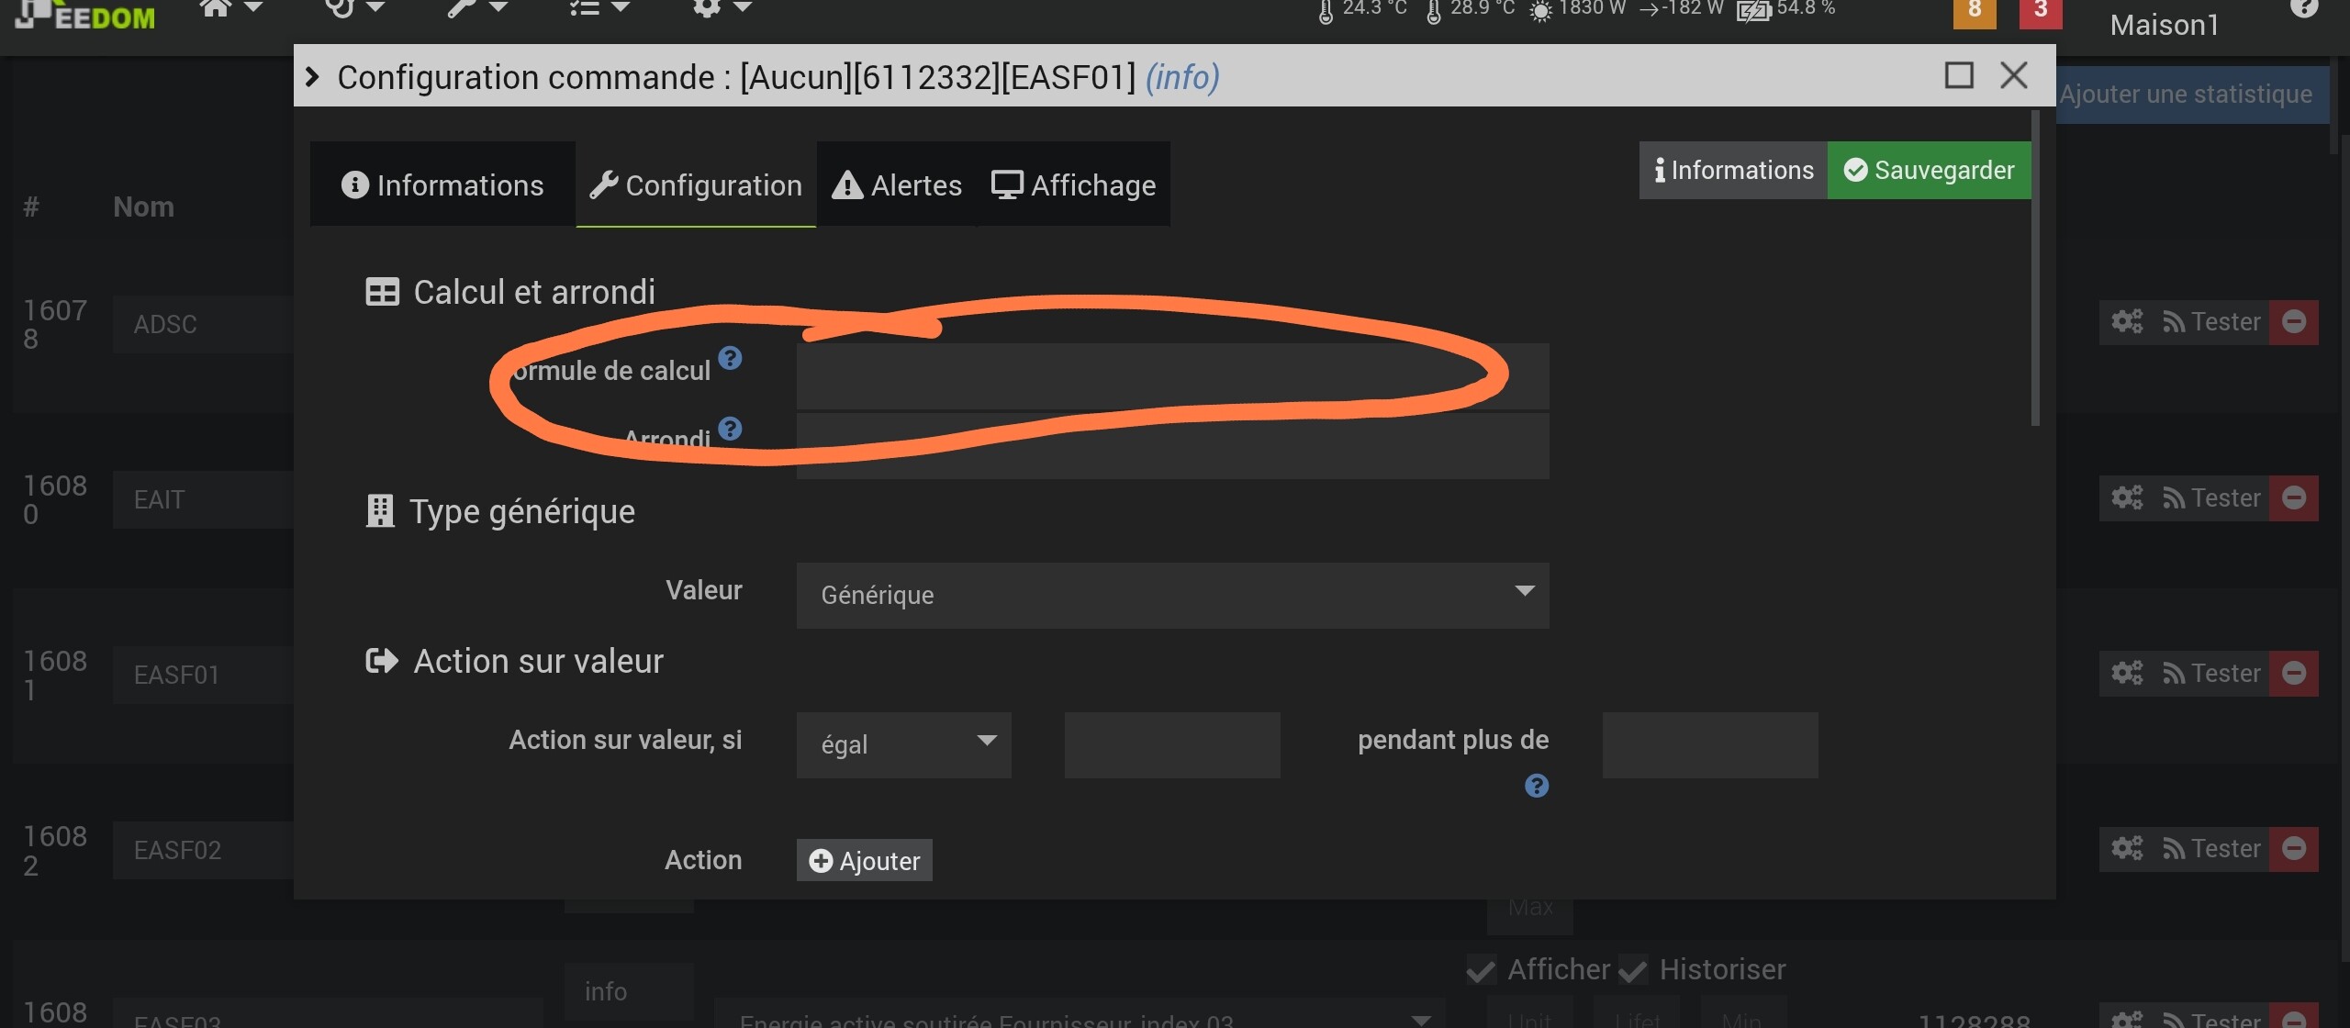Viewport: 2350px width, 1028px height.
Task: Open home menu icon in top bar
Action: pyautogui.click(x=217, y=8)
